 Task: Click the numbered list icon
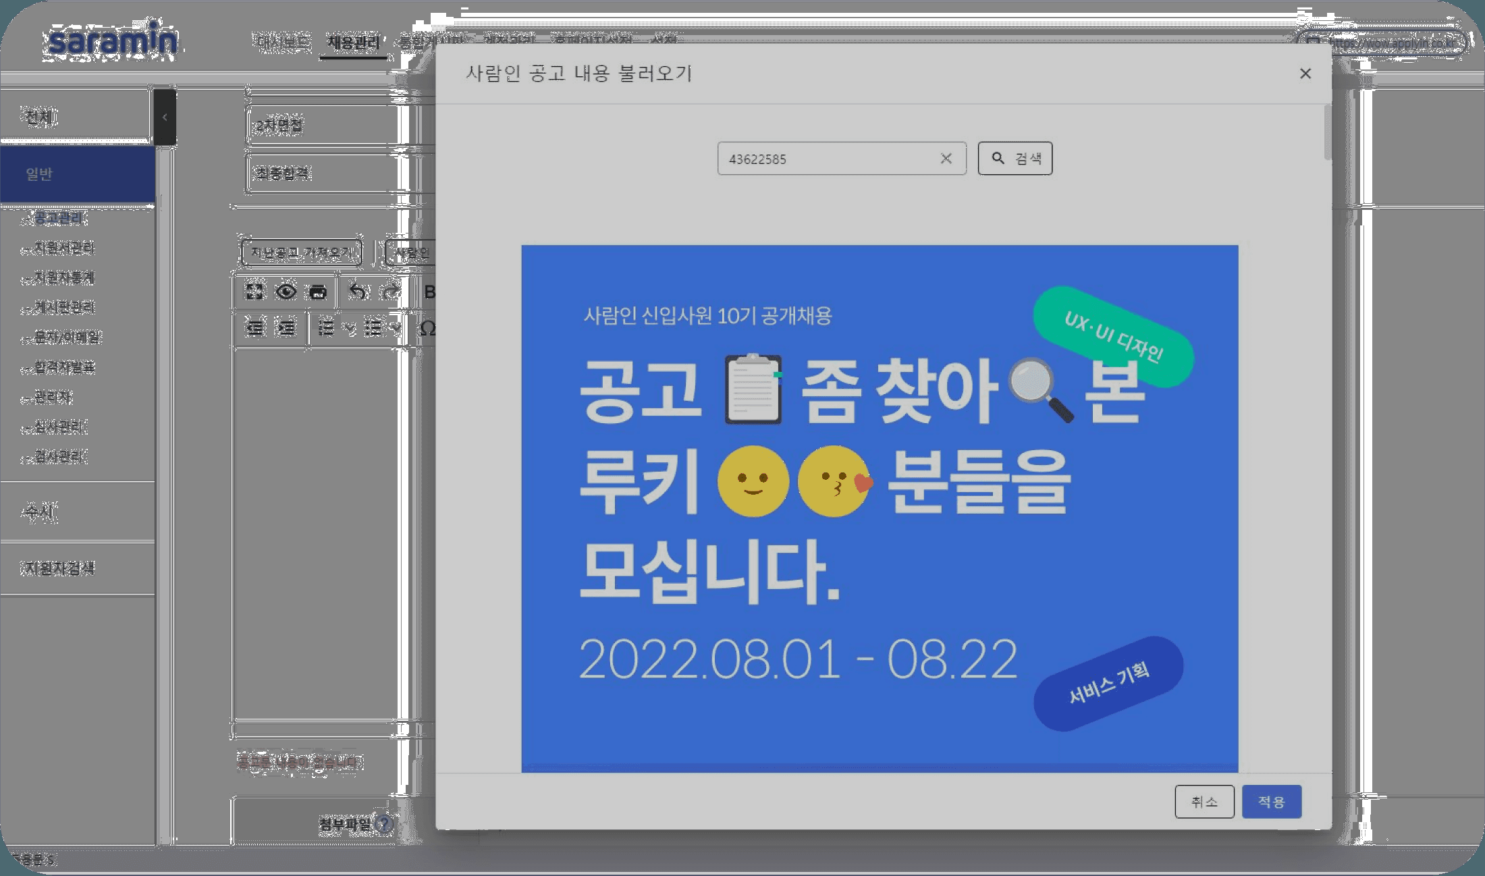(326, 328)
